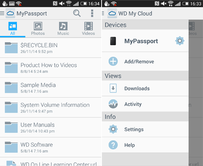Image resolution: width=203 pixels, height=166 pixels.
Task: Open Help question mark icon
Action: [x=113, y=145]
